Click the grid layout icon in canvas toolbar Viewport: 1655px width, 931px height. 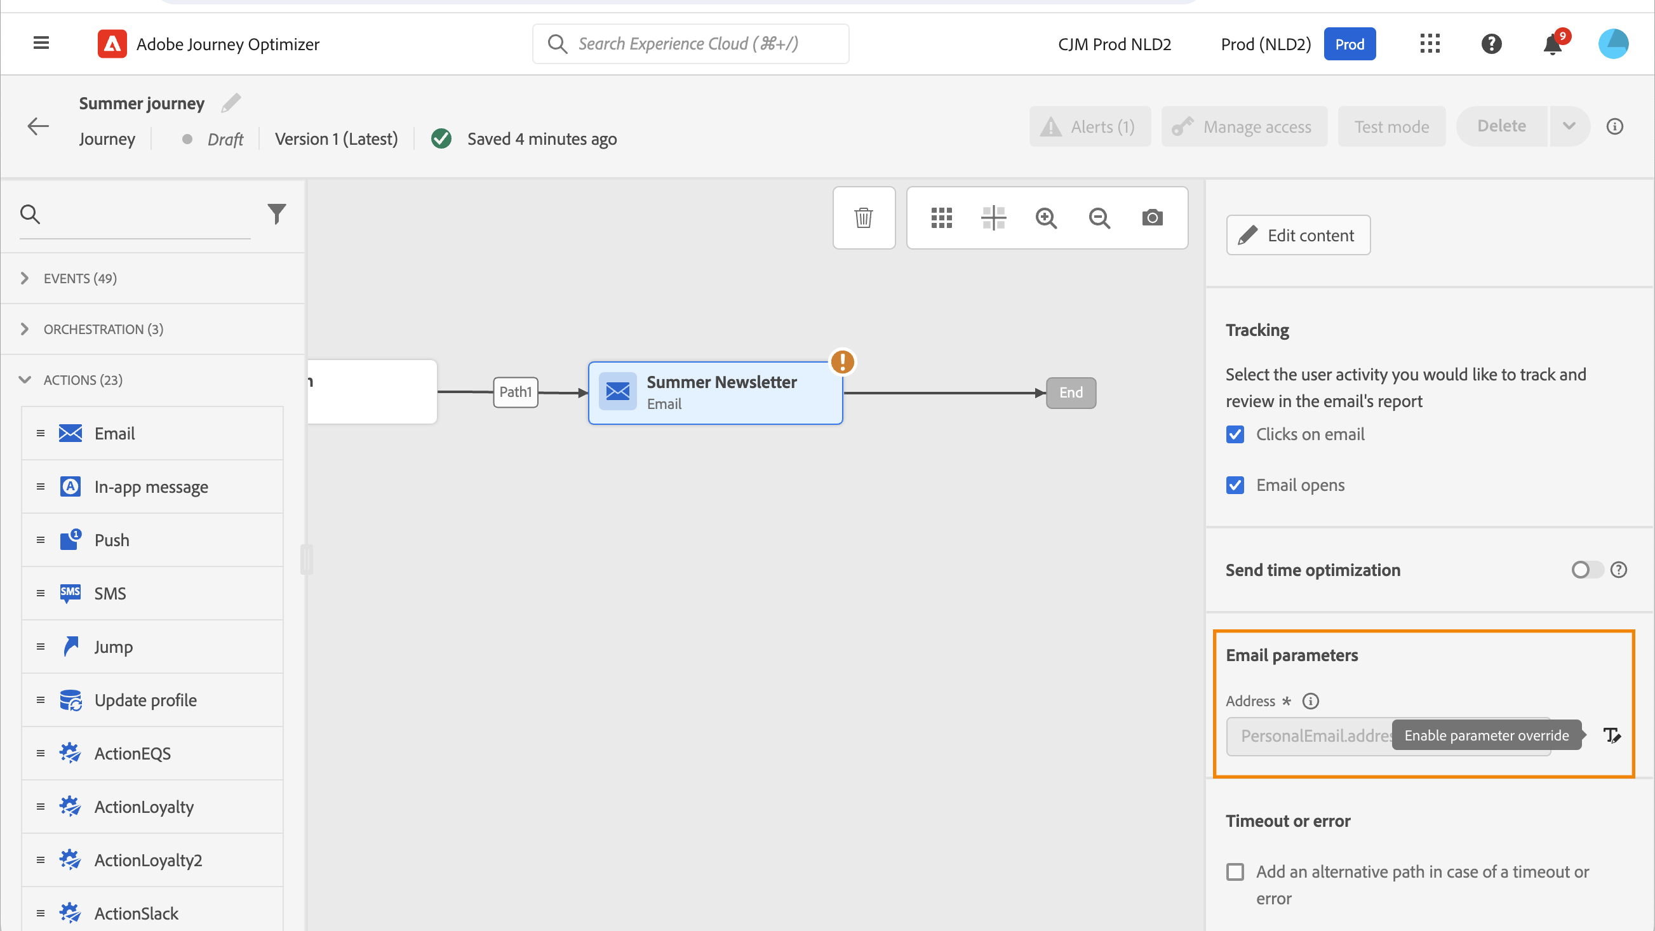(x=941, y=218)
